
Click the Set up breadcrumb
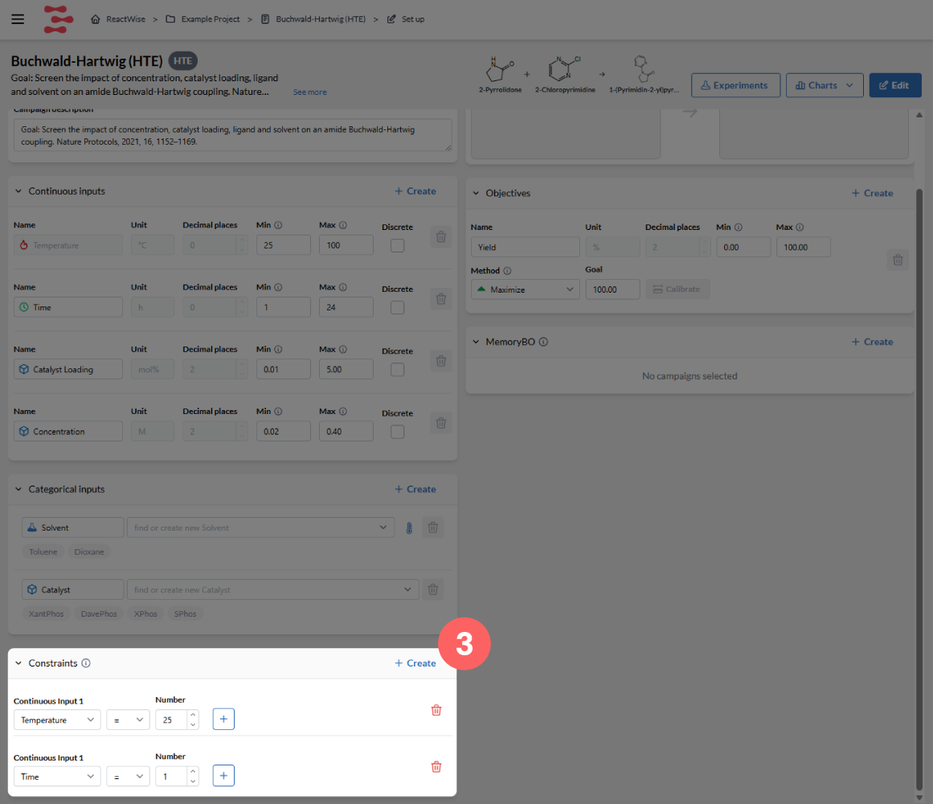[x=406, y=19]
